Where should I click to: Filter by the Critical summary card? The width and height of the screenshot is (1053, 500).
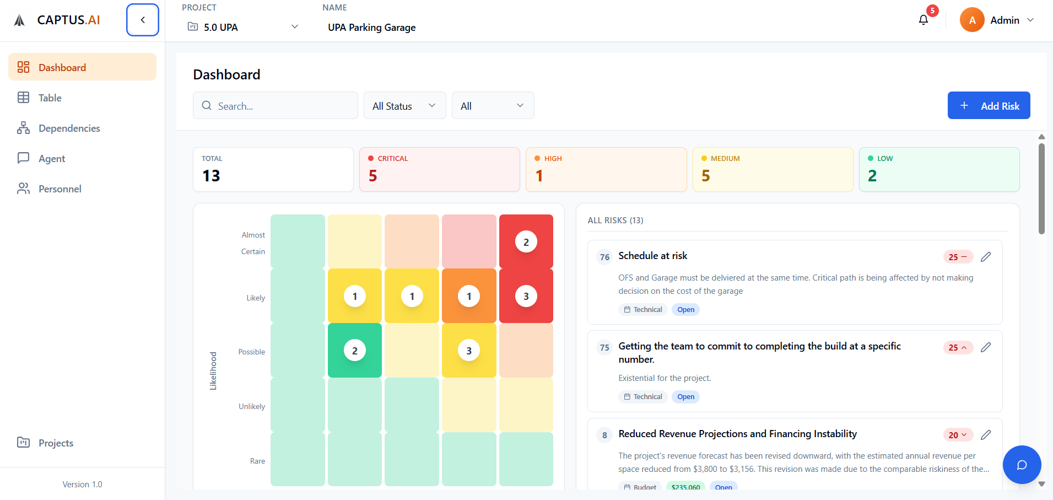pos(439,169)
